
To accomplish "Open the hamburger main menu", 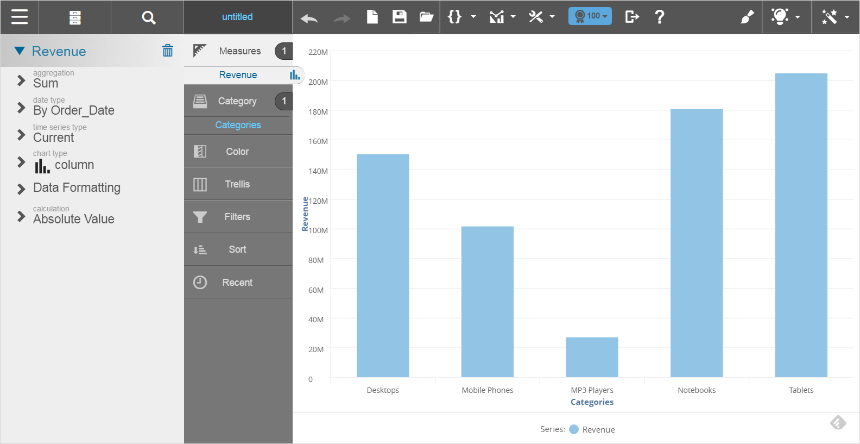I will [20, 17].
